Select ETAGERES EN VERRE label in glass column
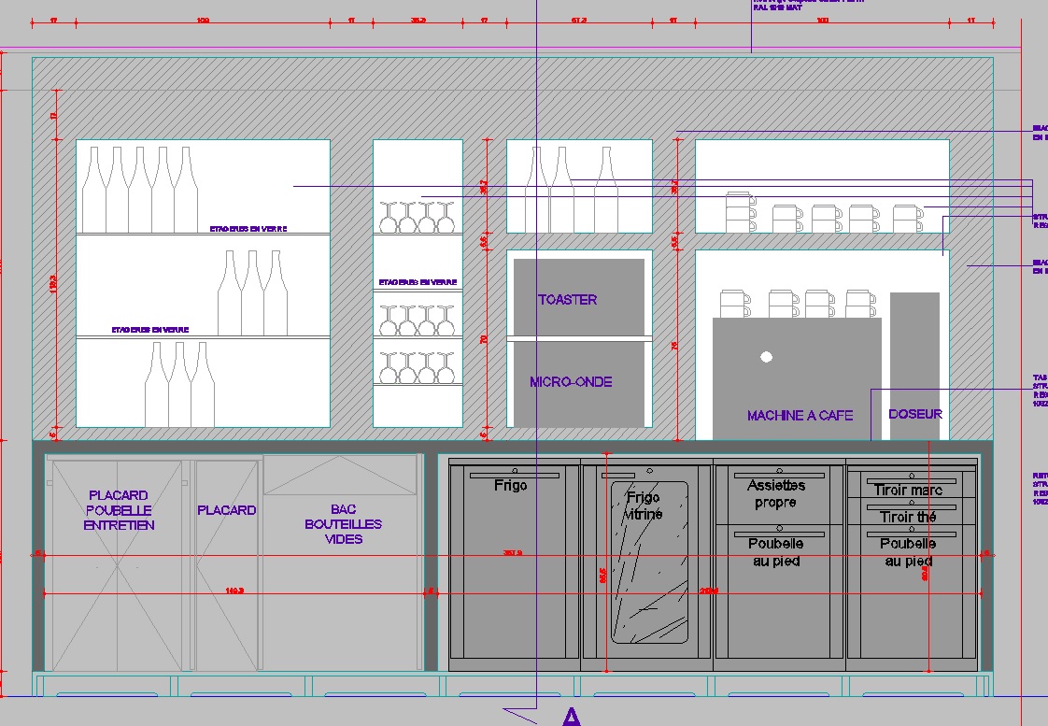Image resolution: width=1048 pixels, height=726 pixels. [x=418, y=282]
